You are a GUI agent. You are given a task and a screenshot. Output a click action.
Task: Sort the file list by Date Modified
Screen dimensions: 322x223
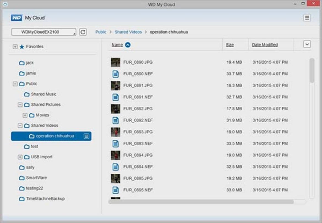pos(265,45)
